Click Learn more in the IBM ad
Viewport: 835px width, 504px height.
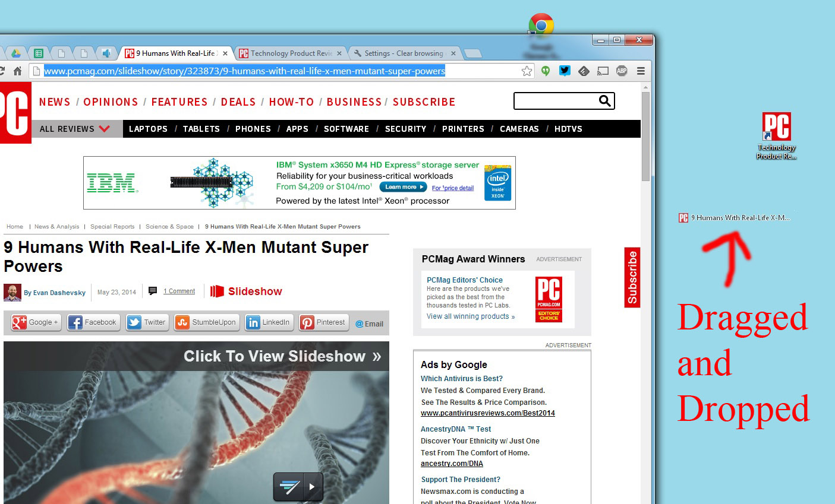pyautogui.click(x=404, y=187)
